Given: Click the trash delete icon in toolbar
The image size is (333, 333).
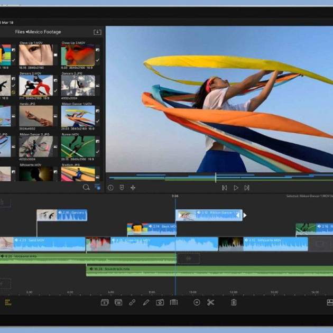Looking at the screenshot, I should click(x=234, y=302).
